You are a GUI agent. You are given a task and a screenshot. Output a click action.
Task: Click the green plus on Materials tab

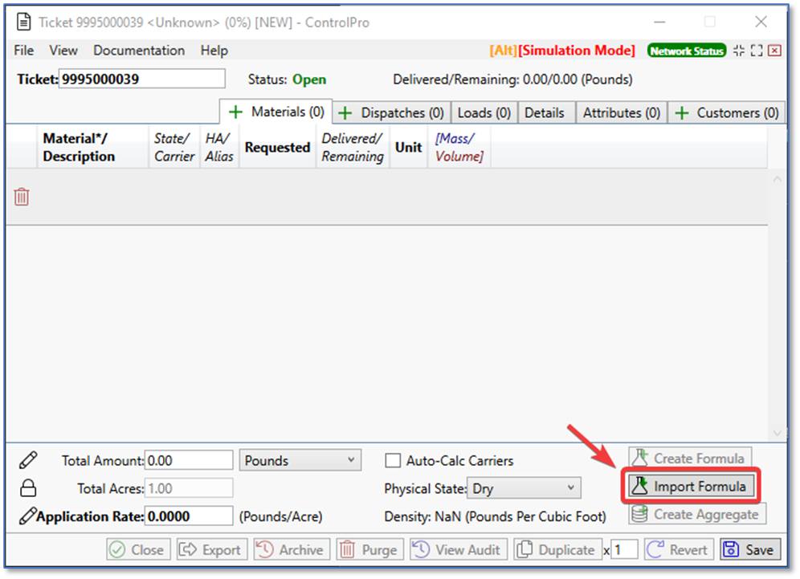click(x=236, y=112)
